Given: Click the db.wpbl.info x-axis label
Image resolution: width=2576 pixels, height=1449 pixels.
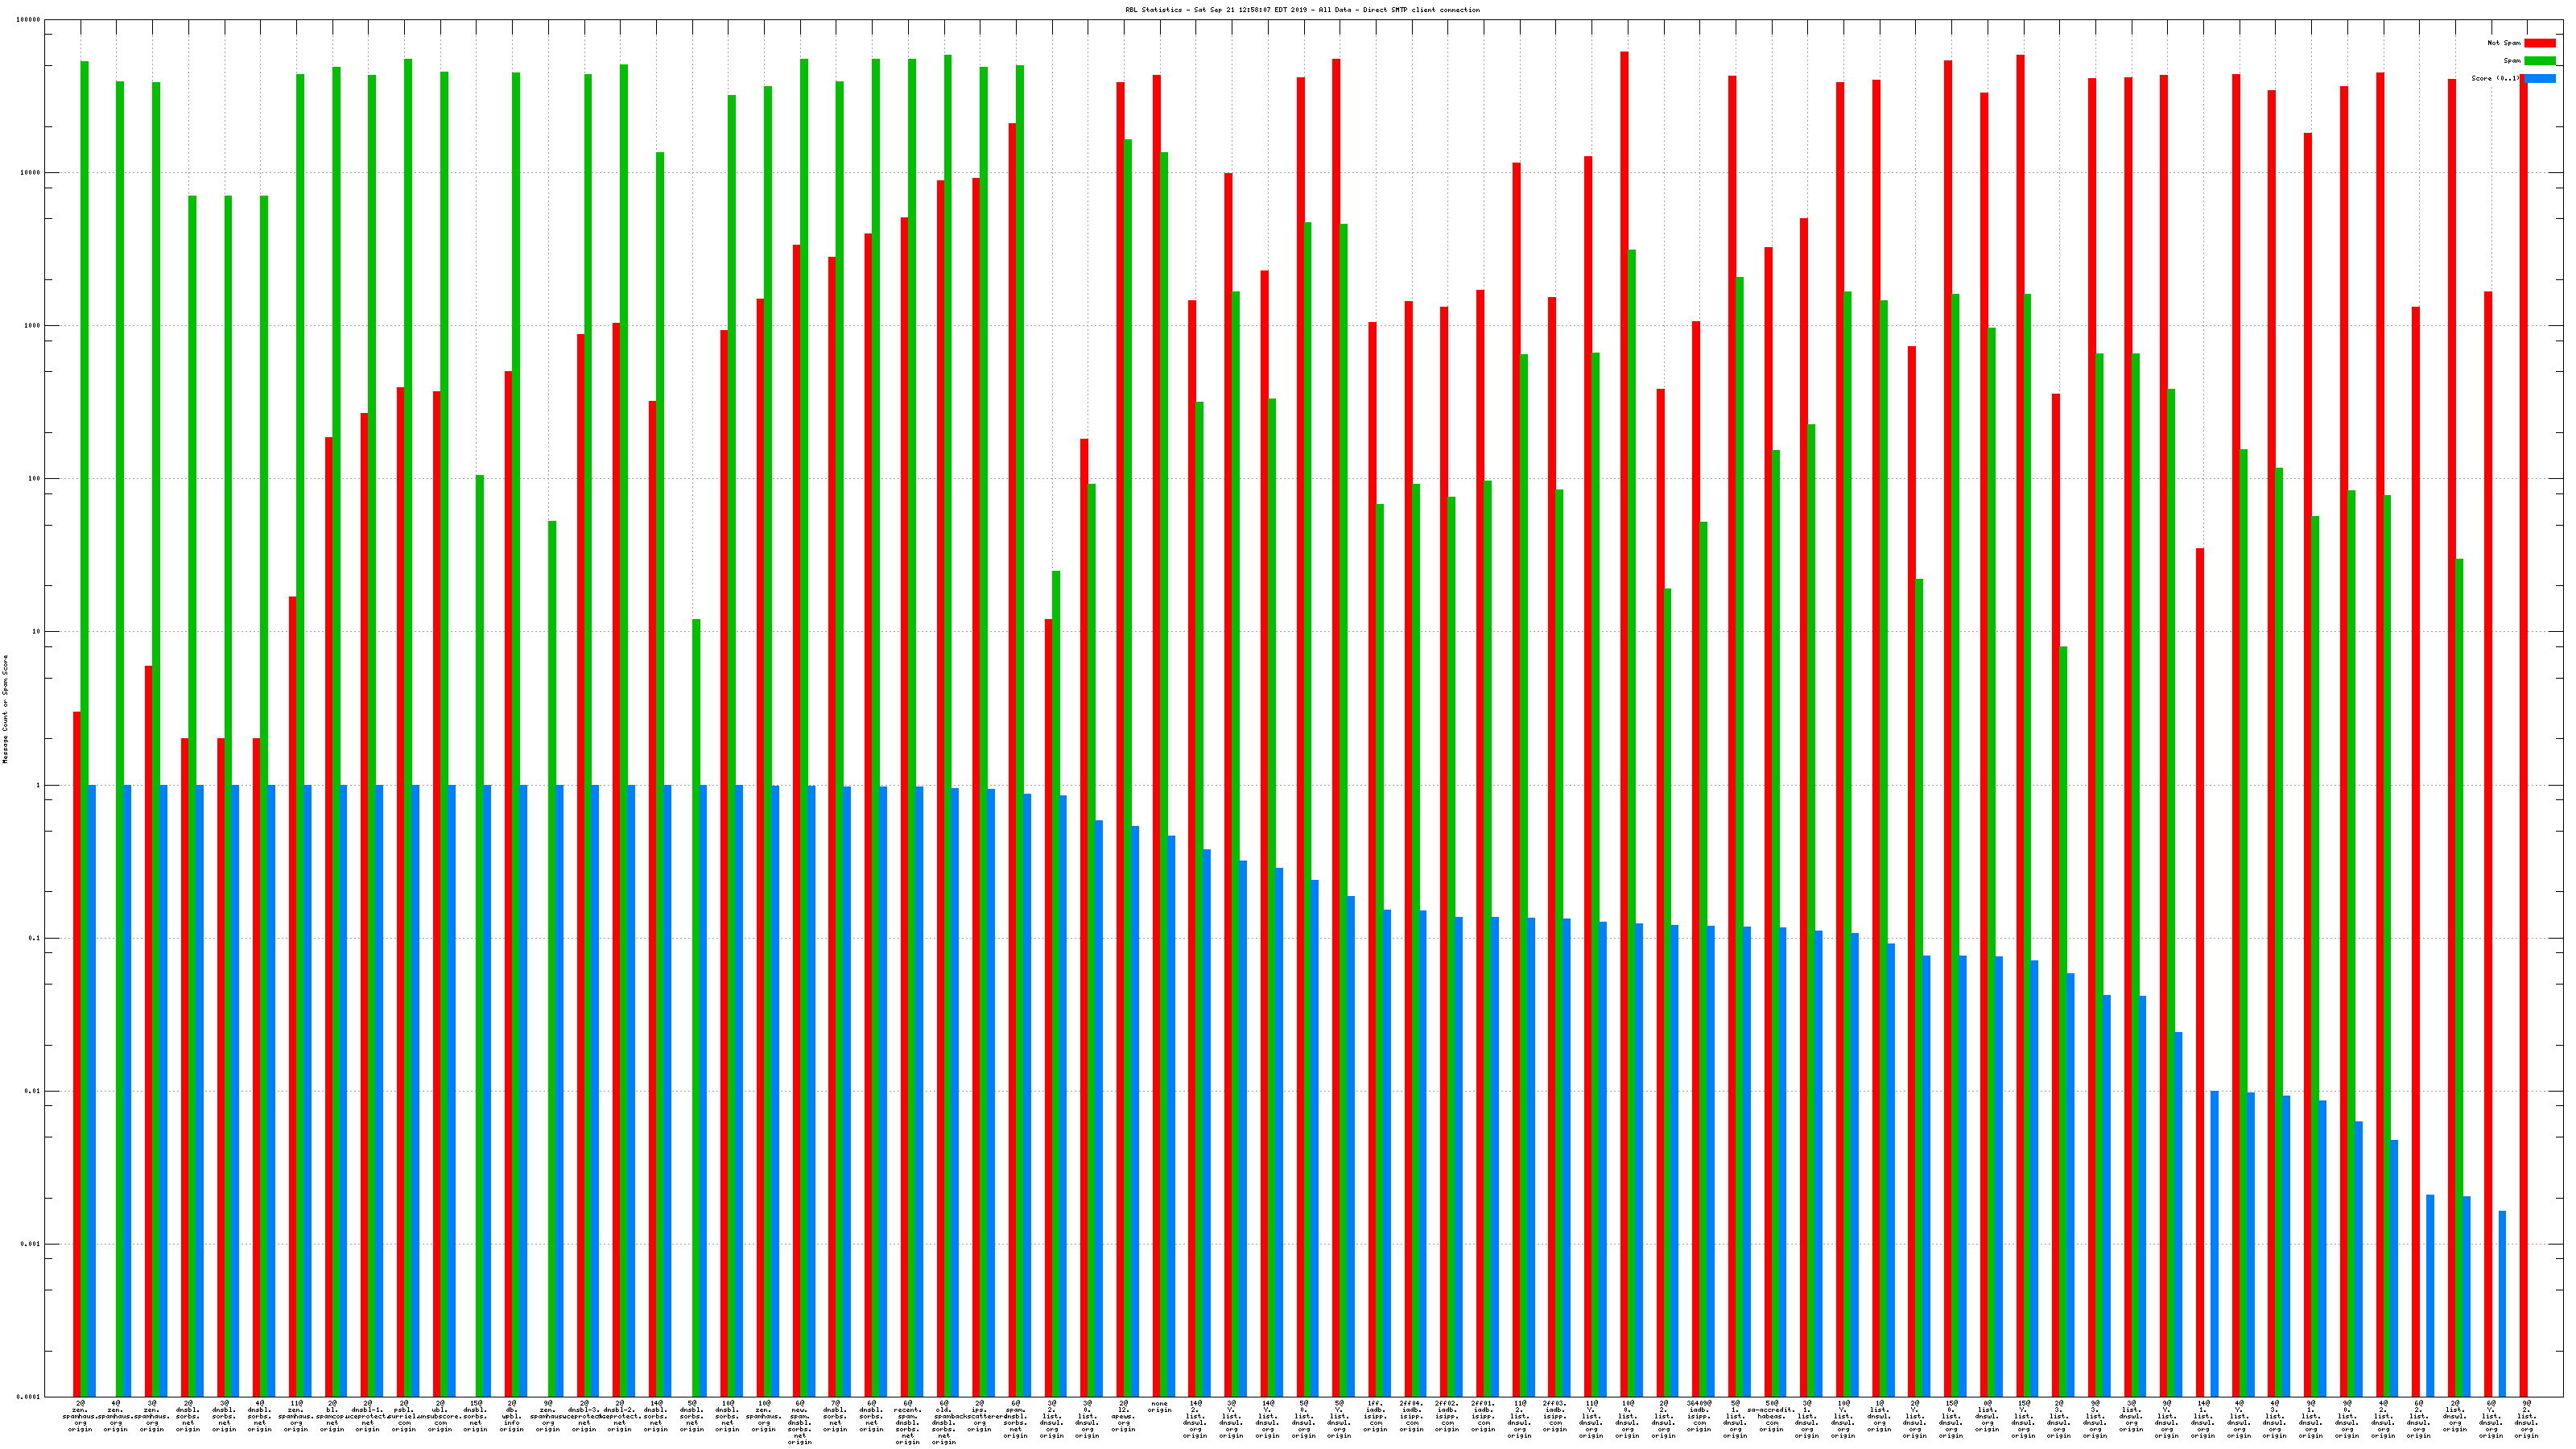Looking at the screenshot, I should [512, 1416].
